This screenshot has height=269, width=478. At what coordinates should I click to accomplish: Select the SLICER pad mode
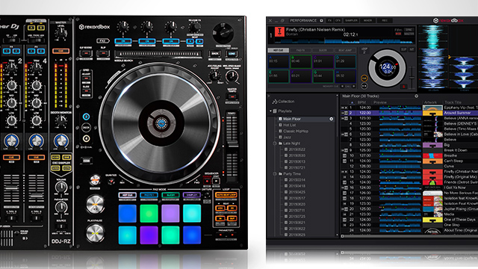click(x=323, y=50)
